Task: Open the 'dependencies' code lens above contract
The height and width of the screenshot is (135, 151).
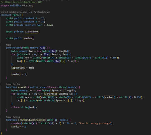Action: point(21,12)
